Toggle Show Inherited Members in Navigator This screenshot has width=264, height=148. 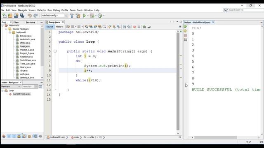[4, 136]
